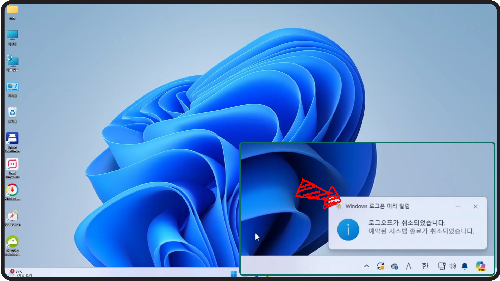Launch Send Anywhere shortcut
Image resolution: width=500 pixels, height=281 pixels.
point(12,164)
